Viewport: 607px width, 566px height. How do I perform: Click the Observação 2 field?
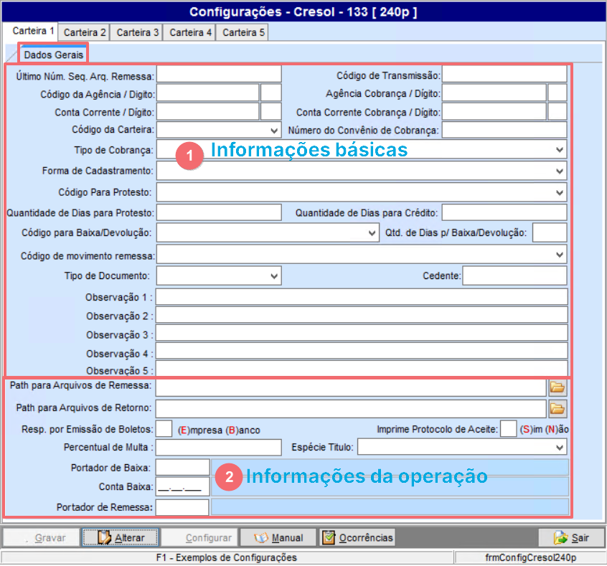point(362,315)
